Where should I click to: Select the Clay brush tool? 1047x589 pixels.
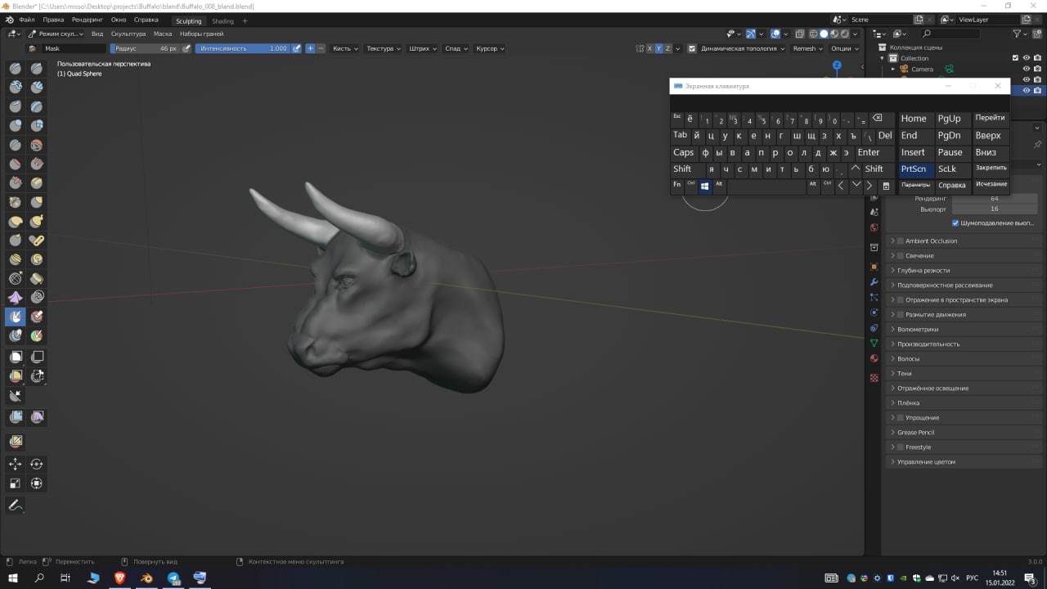(16, 87)
